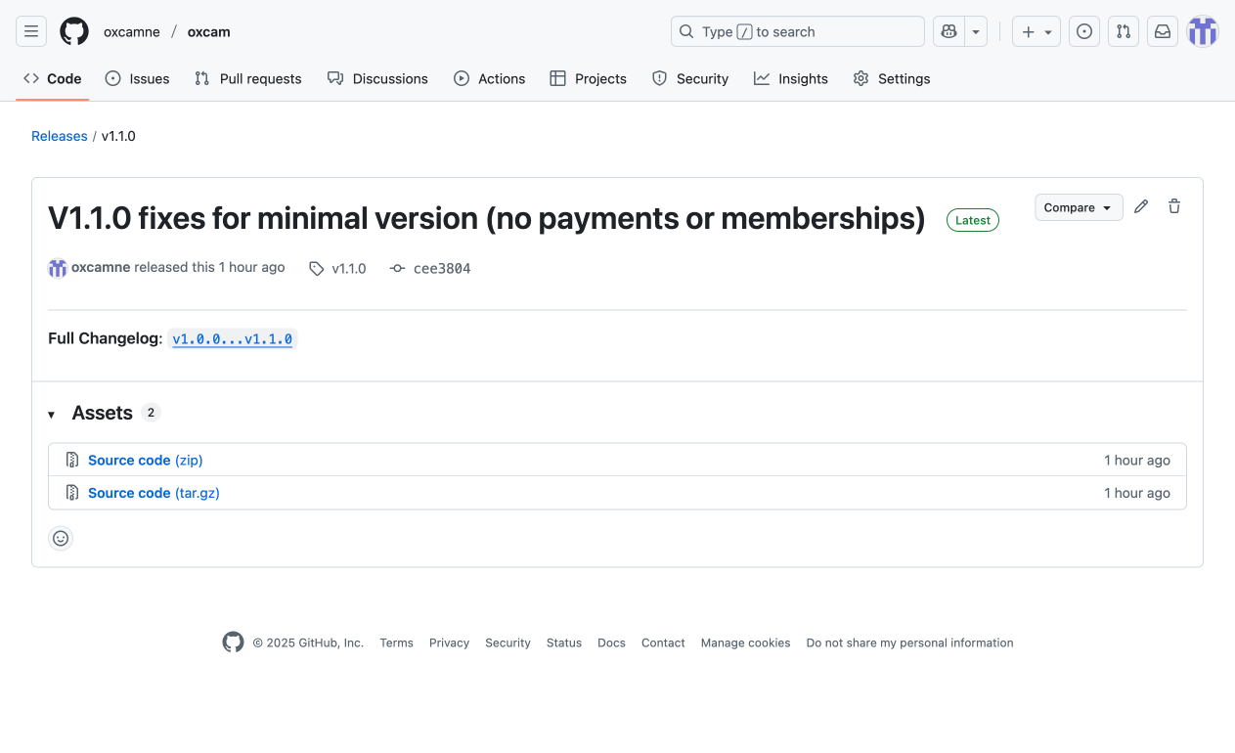Open the oxcamne owner link

point(132,31)
